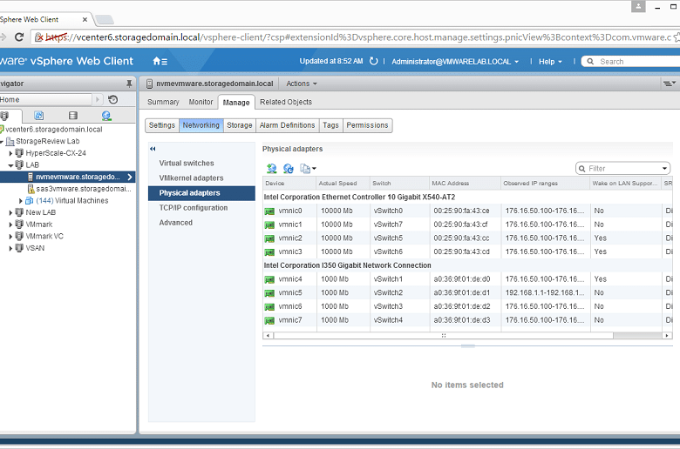680x449 pixels.
Task: Expand the New LAB tree node
Action: 10,212
